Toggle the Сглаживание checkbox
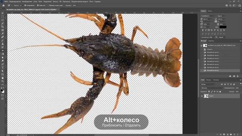Screen dimensions: 242x136 25,5
